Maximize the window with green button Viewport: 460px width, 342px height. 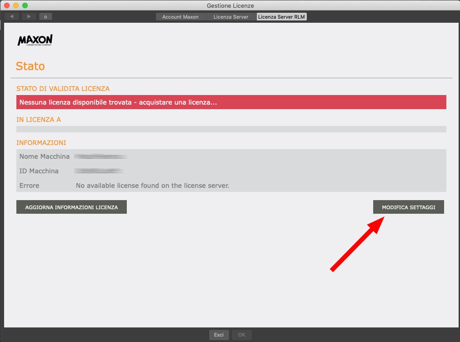click(x=25, y=5)
